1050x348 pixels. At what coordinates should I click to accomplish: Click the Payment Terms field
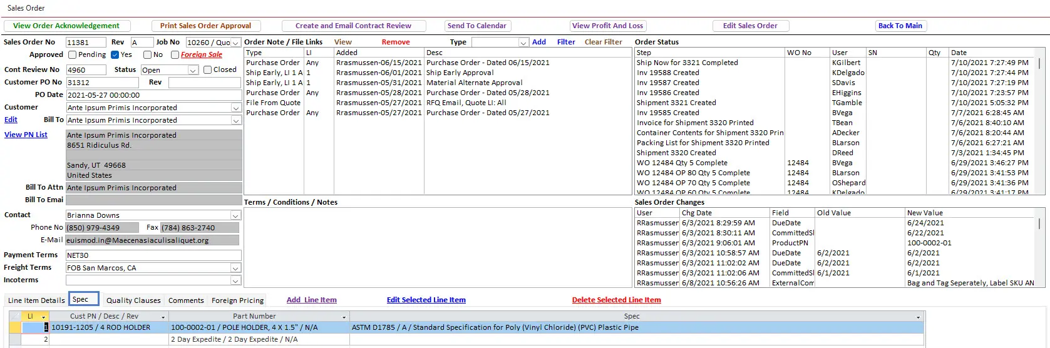click(x=153, y=255)
